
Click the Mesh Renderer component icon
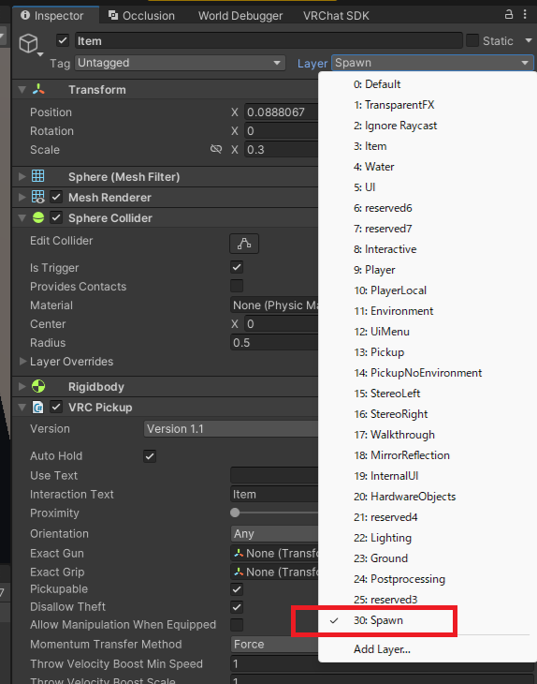point(38,197)
